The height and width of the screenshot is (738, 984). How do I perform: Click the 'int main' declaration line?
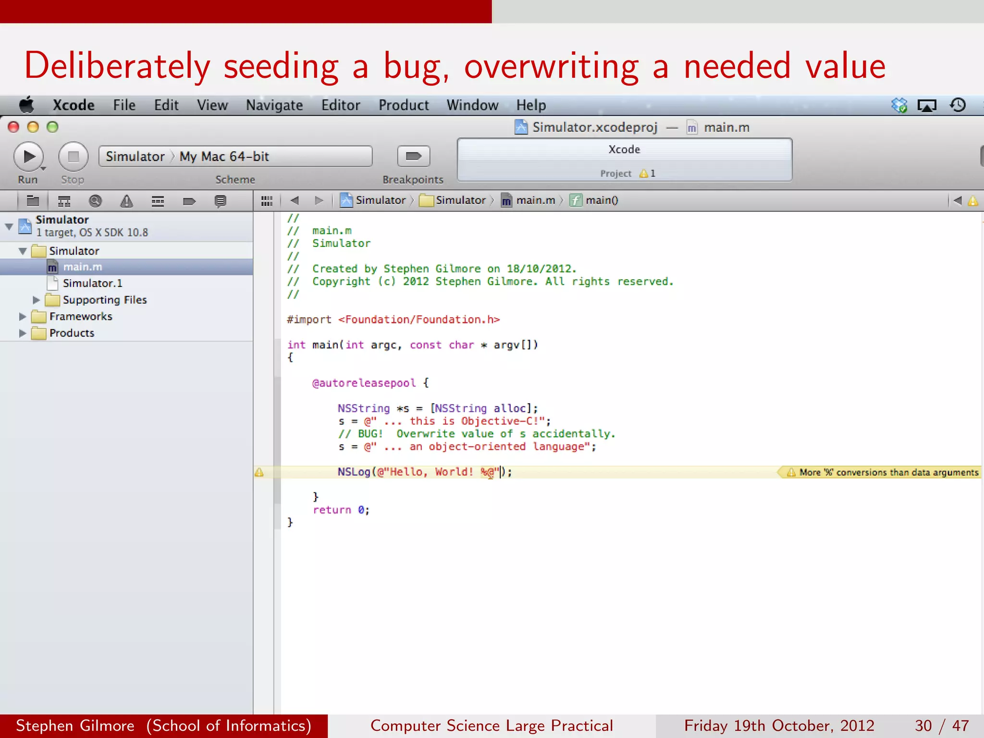(x=412, y=345)
